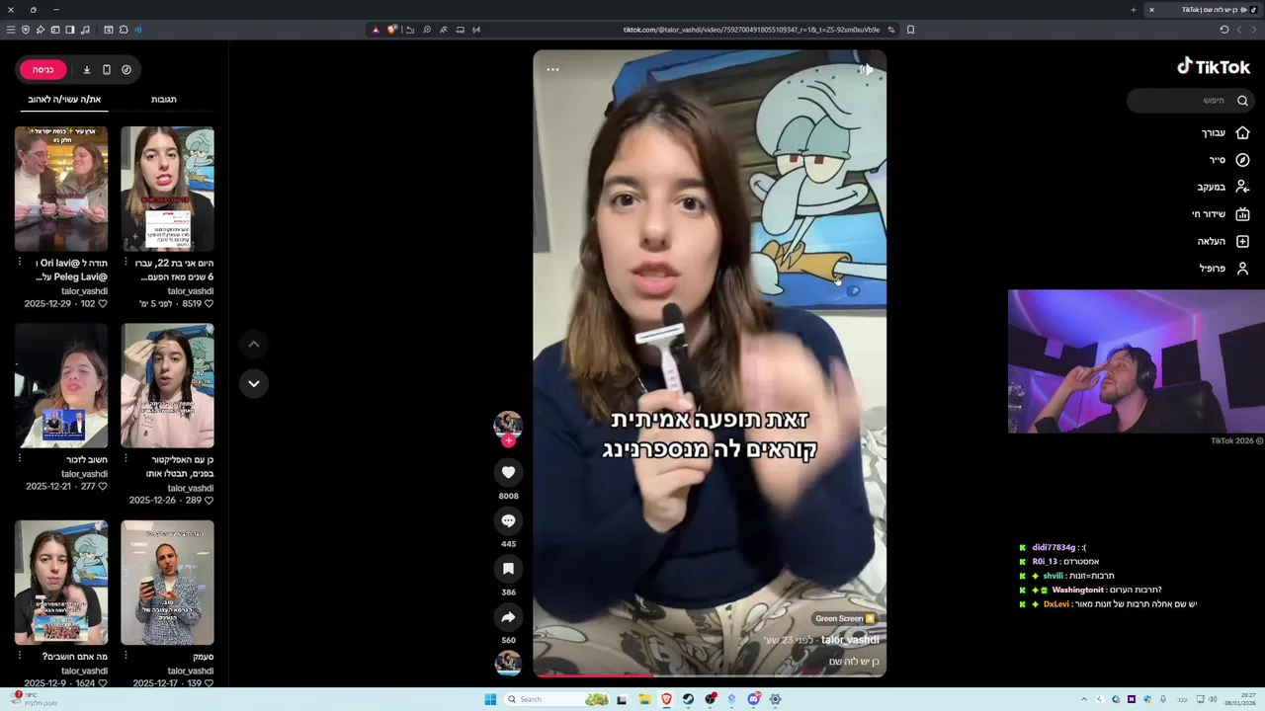The height and width of the screenshot is (711, 1265).
Task: Open the pink sweater thumbnail dated 2025-12-26
Action: tap(167, 385)
